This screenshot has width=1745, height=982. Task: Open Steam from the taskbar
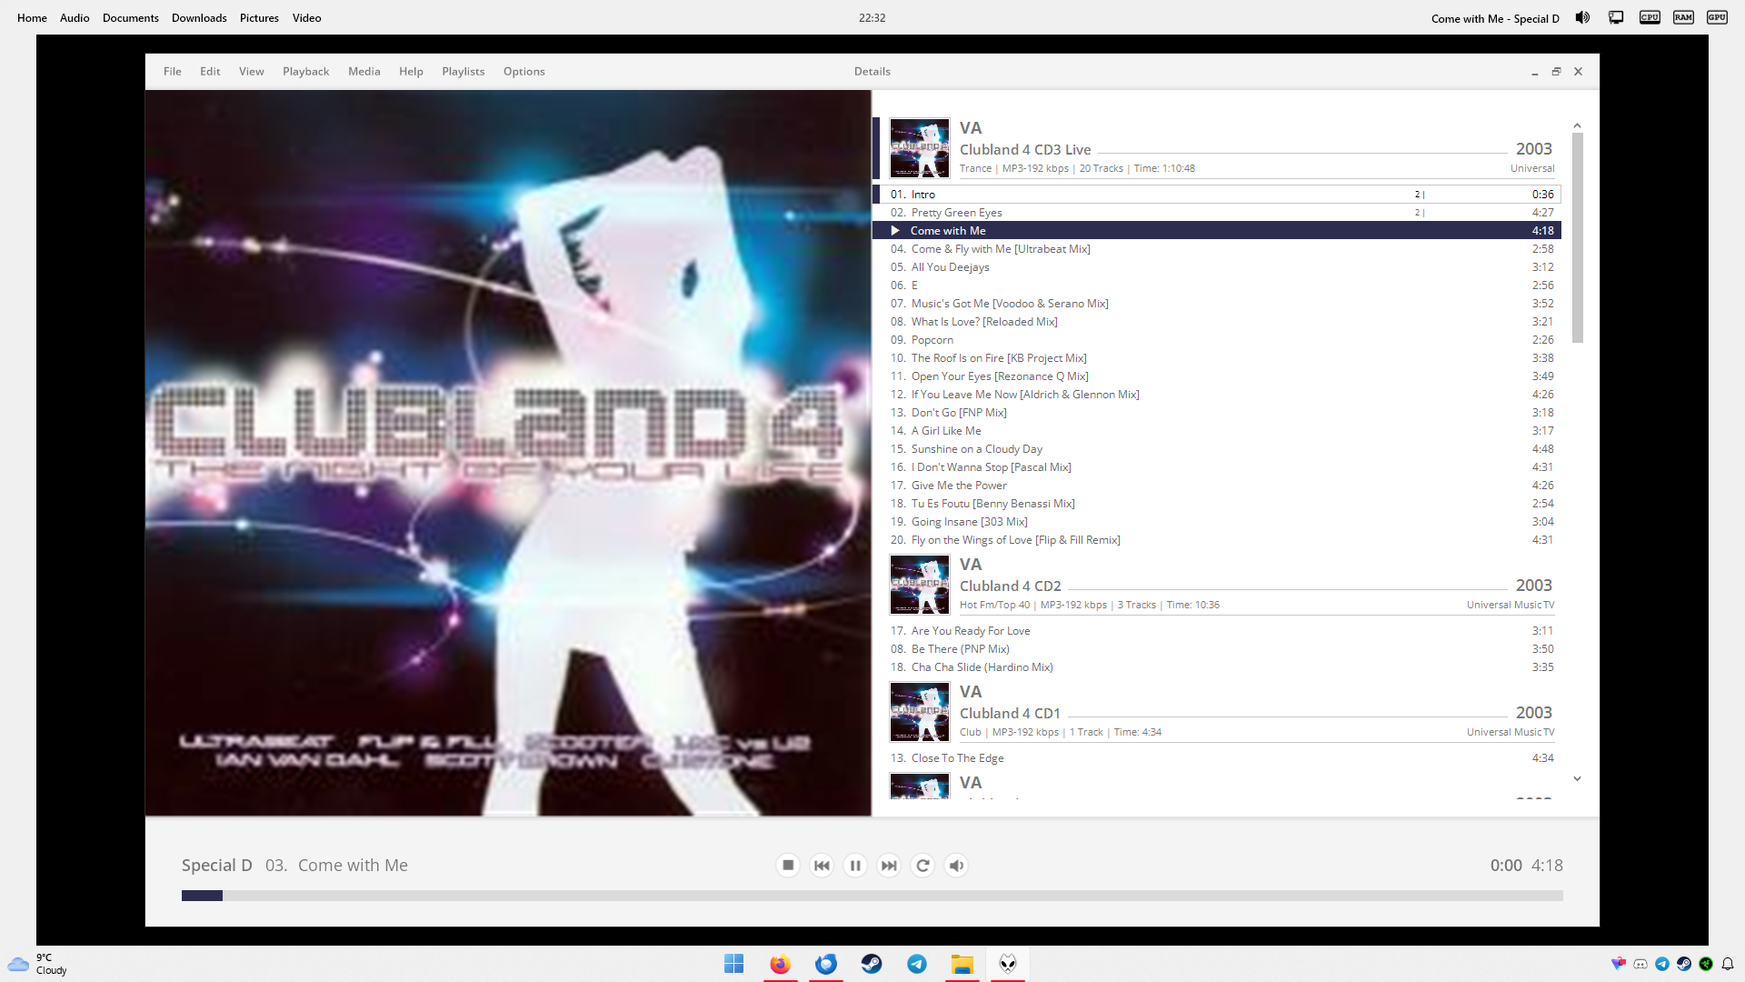click(x=872, y=964)
